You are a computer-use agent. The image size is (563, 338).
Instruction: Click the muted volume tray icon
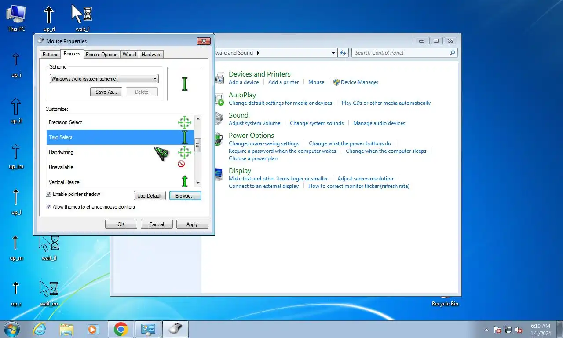click(519, 330)
